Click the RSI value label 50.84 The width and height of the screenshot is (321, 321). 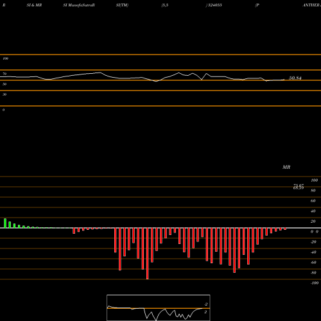pos(295,78)
